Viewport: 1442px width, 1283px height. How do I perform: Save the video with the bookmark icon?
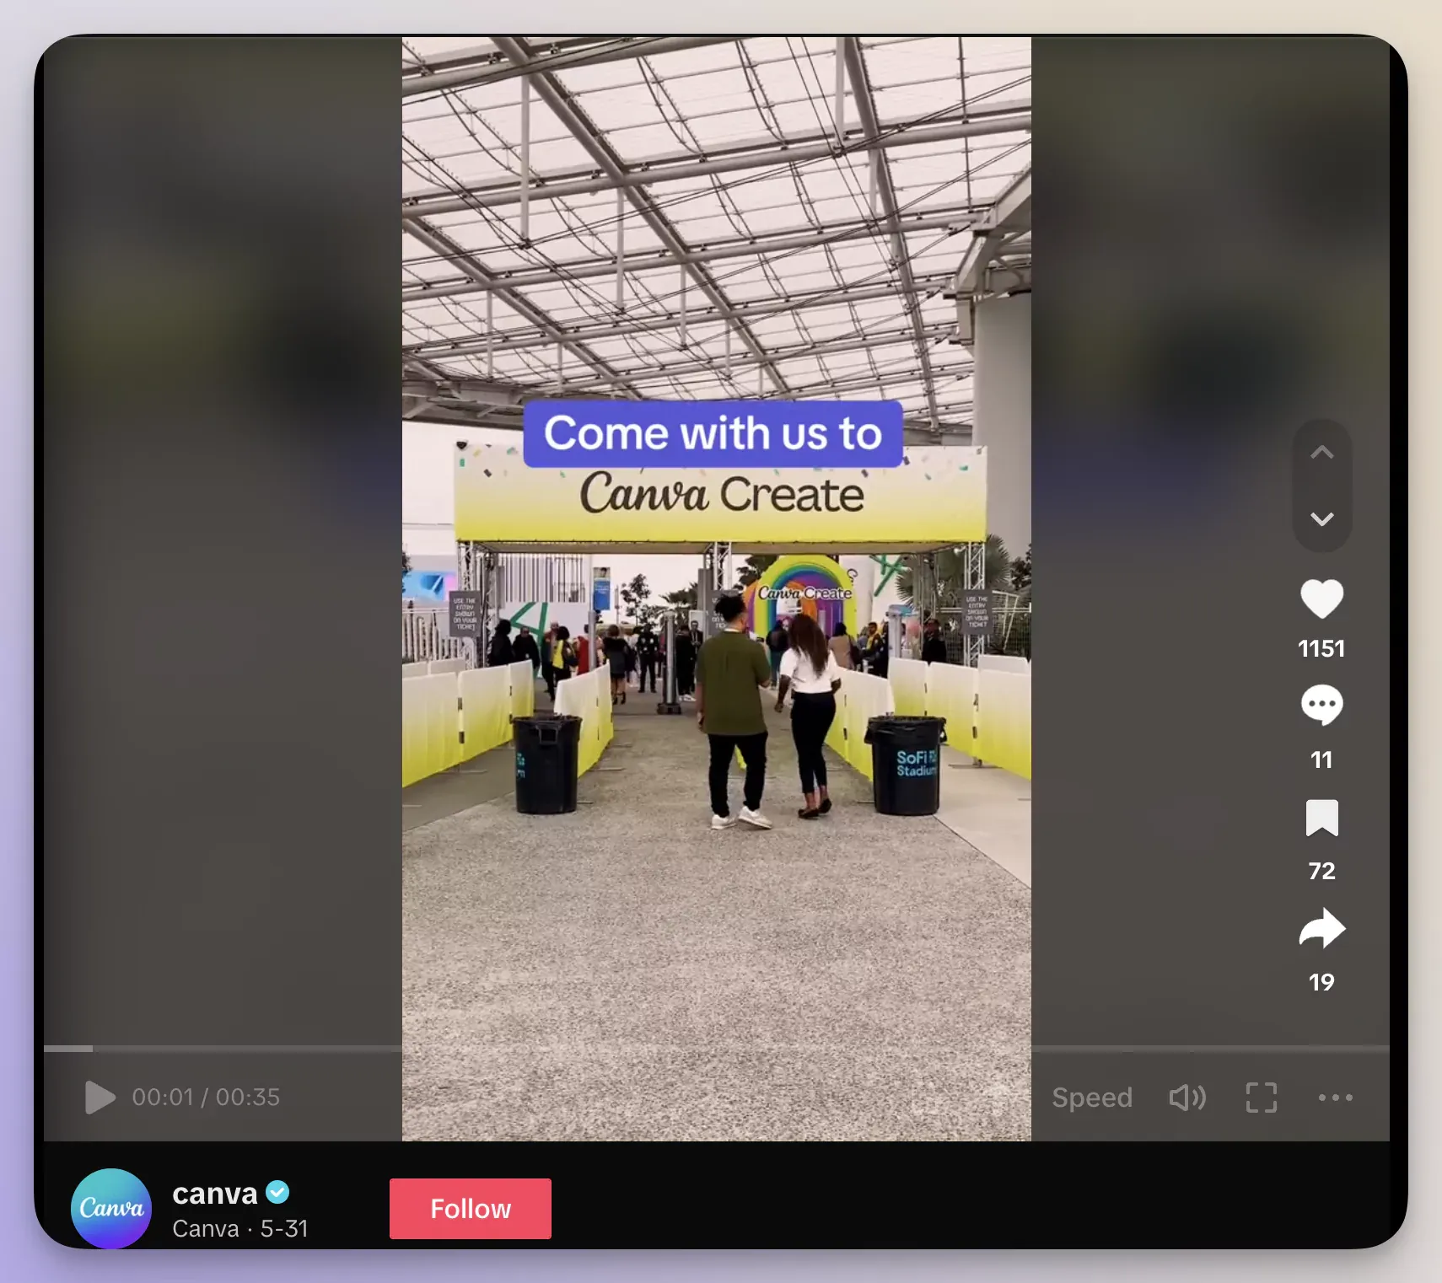coord(1321,818)
